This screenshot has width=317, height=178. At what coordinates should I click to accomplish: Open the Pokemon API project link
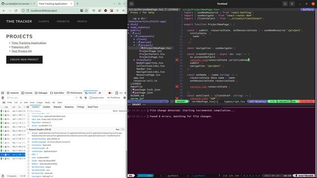(20, 47)
